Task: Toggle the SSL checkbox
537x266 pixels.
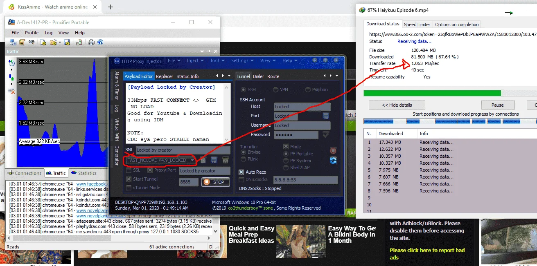Action: pos(129,170)
